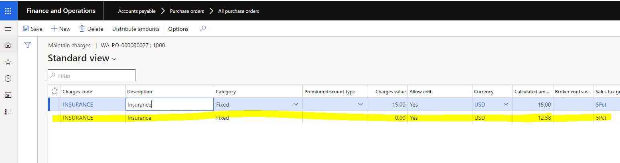
Task: Open Category dropdown in first row
Action: tap(296, 104)
